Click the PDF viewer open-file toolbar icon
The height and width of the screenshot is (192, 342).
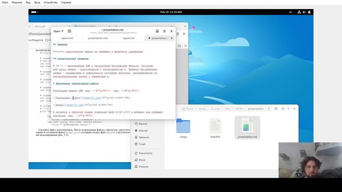pos(180,46)
